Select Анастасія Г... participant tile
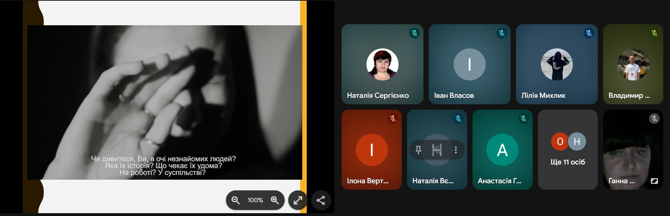Screen dimensions: 670x216 click(x=502, y=149)
